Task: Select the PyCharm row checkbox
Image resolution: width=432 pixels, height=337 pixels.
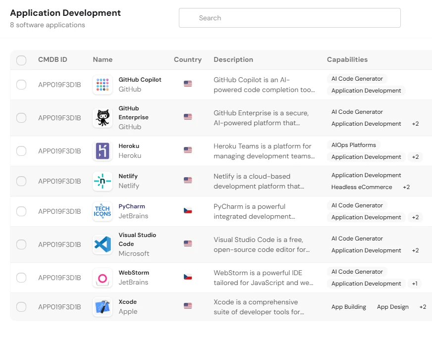Action: point(21,211)
